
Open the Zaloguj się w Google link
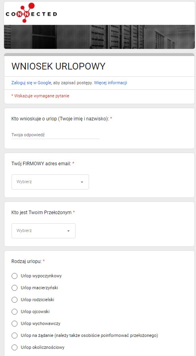[31, 83]
